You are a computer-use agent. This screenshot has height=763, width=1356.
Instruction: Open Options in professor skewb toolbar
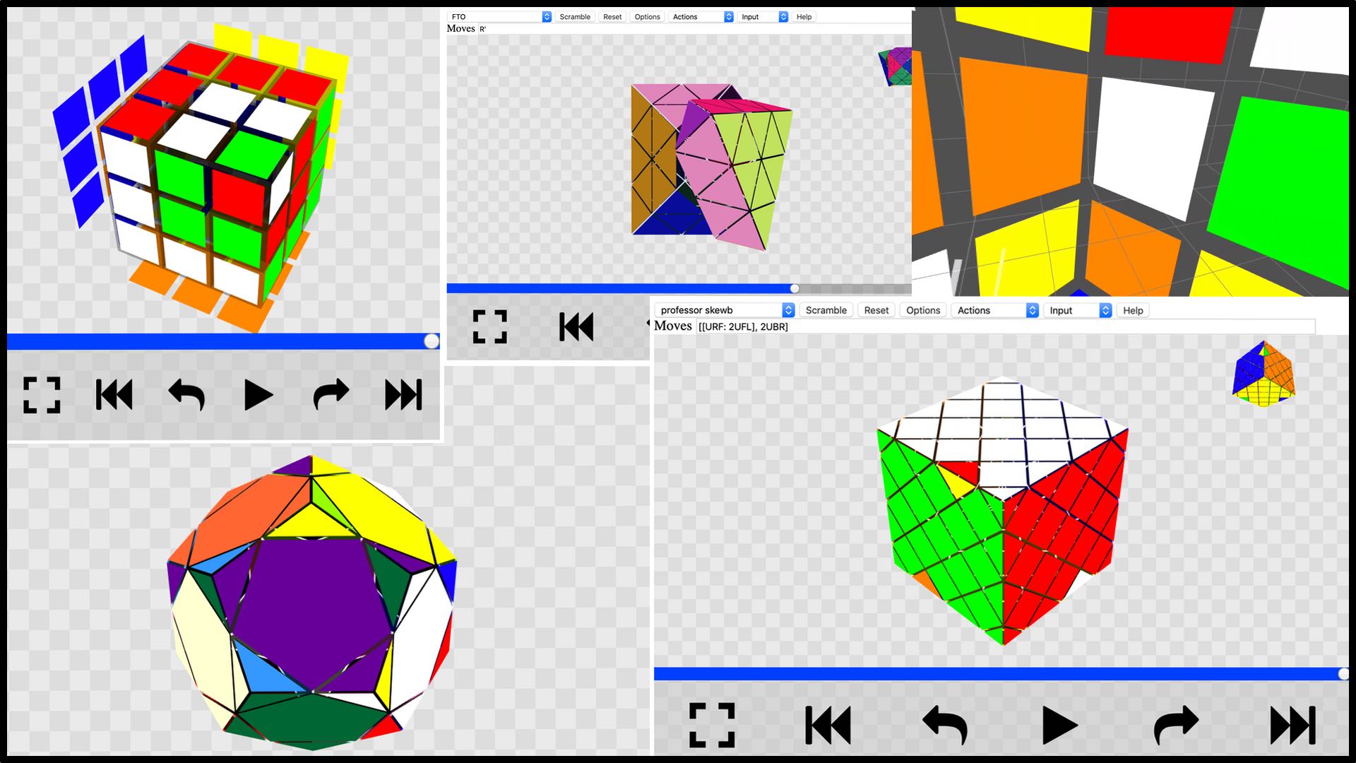pyautogui.click(x=923, y=310)
